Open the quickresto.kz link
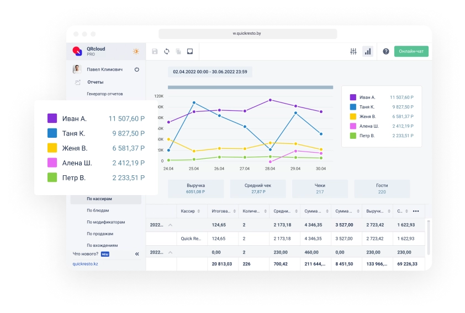 pyautogui.click(x=85, y=264)
